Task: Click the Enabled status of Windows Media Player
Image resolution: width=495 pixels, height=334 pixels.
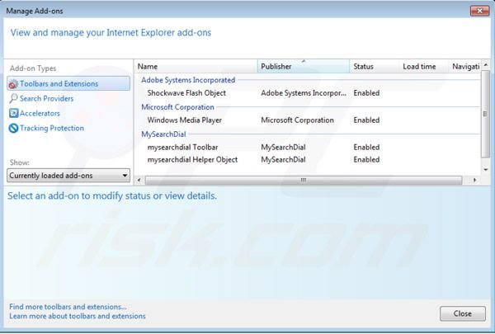Action: point(366,120)
